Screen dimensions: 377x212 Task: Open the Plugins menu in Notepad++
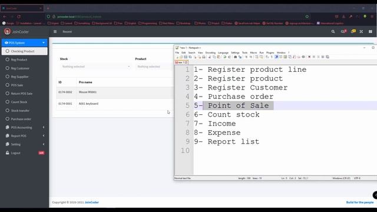(x=270, y=52)
